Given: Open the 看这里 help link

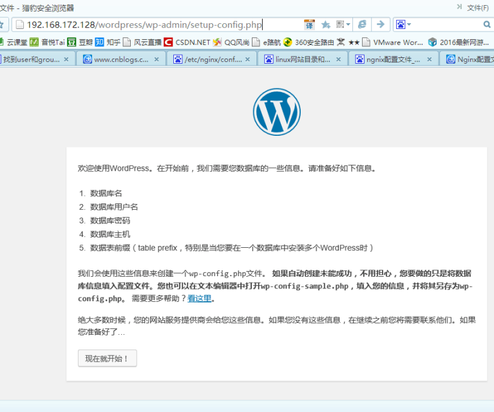Looking at the screenshot, I should tap(199, 298).
